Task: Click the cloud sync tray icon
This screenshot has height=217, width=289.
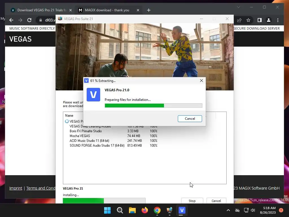Action: pyautogui.click(x=237, y=210)
